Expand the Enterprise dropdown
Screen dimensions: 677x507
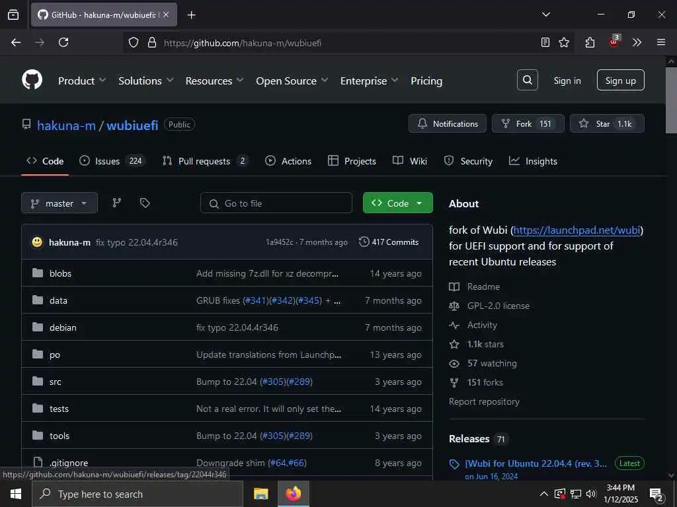pyautogui.click(x=369, y=81)
